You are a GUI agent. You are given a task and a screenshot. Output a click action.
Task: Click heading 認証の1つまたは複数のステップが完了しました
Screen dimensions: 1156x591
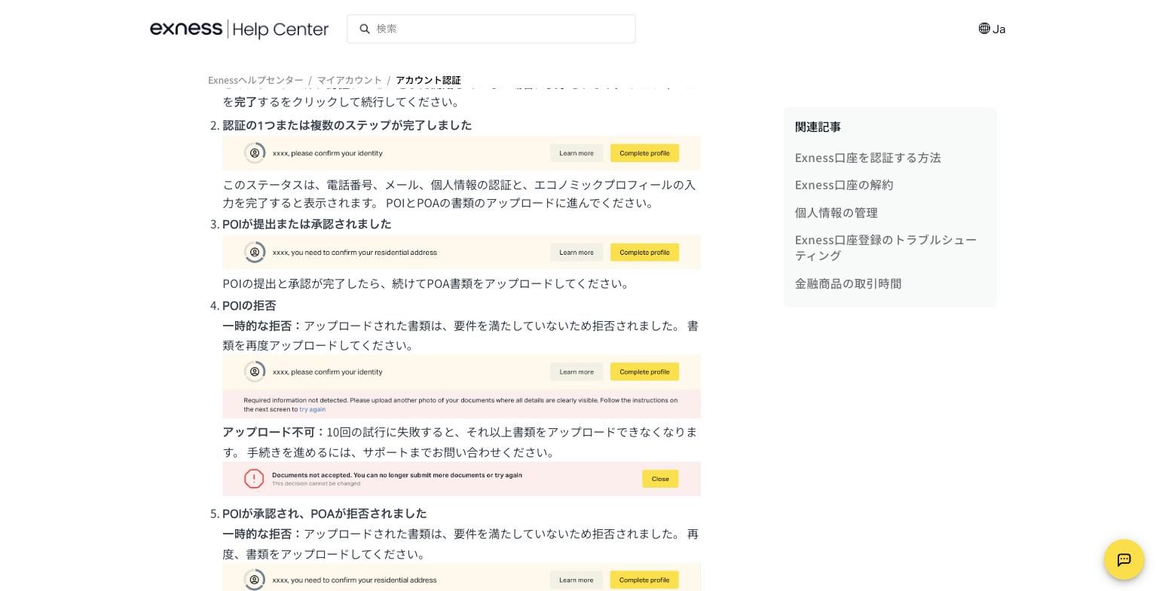coord(347,125)
